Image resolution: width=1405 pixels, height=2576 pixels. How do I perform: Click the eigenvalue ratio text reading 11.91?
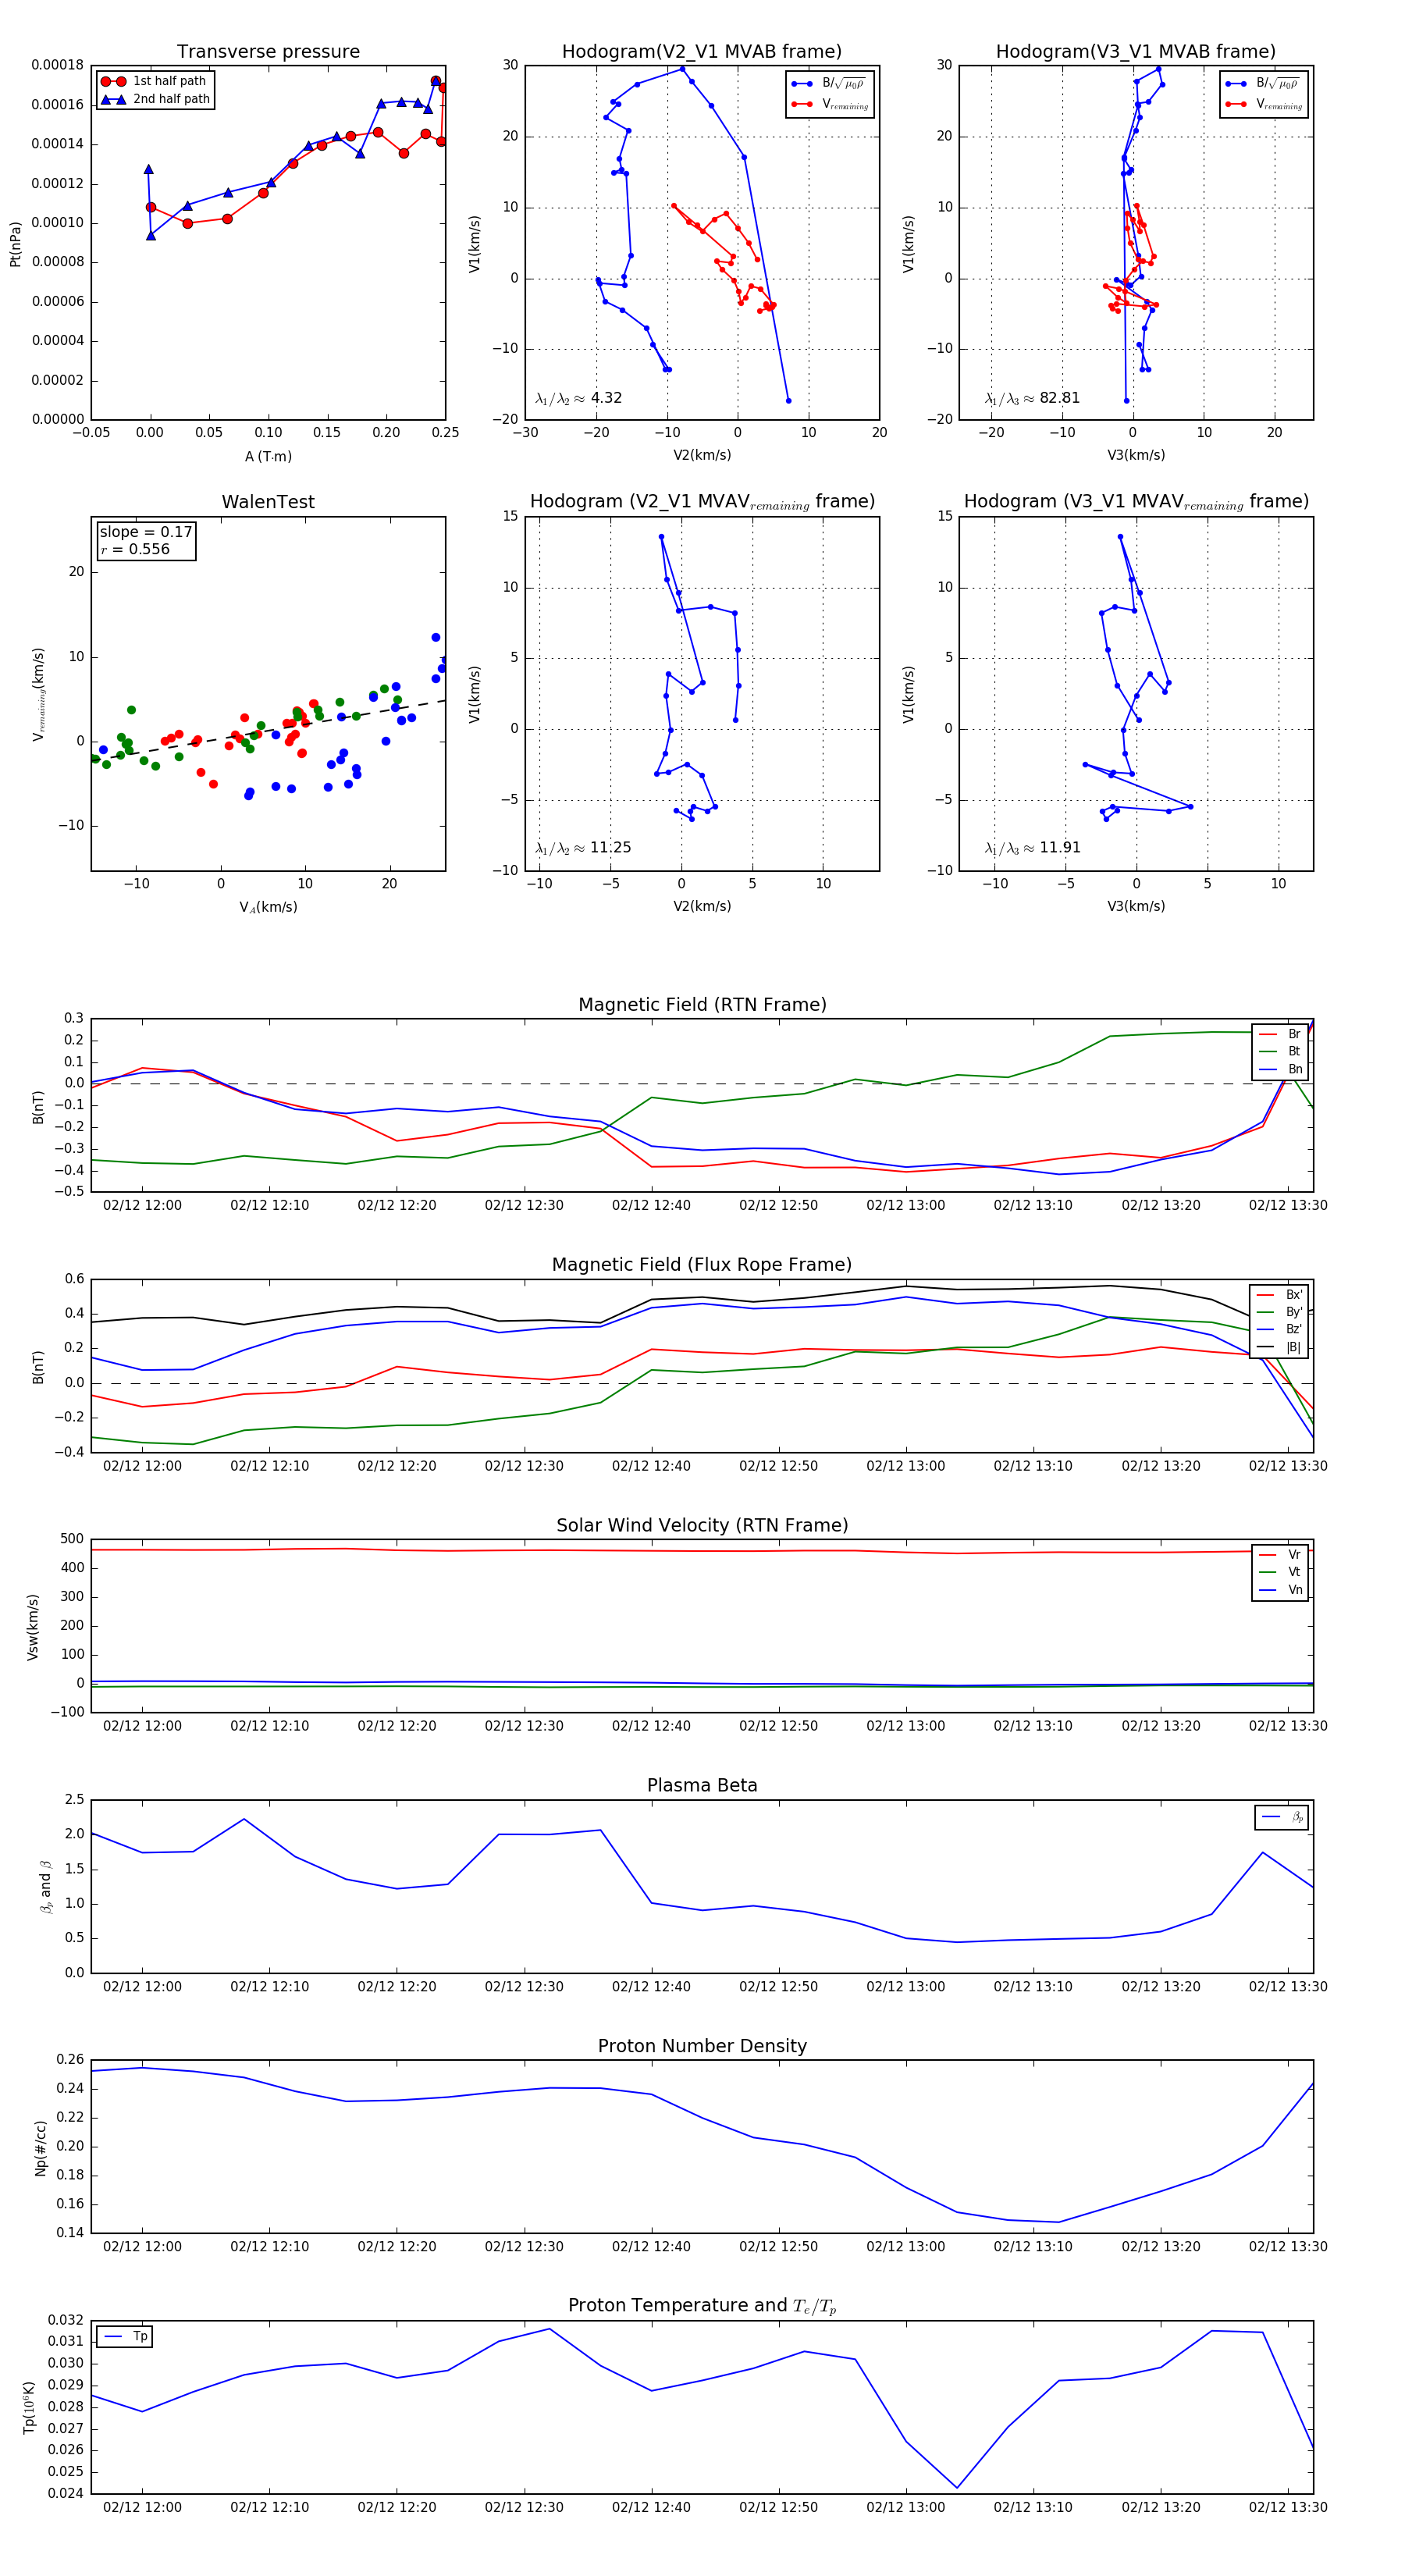pos(1032,848)
